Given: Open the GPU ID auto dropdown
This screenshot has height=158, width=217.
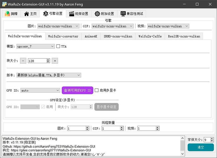Looking at the screenshot, I should coord(40,90).
